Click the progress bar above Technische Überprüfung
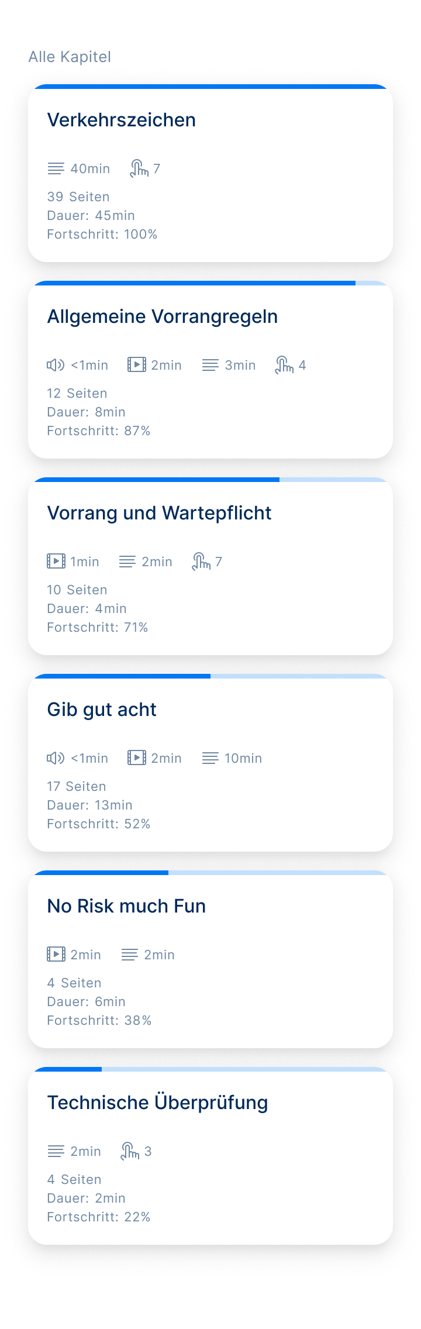The width and height of the screenshot is (421, 1329). 210,1069
